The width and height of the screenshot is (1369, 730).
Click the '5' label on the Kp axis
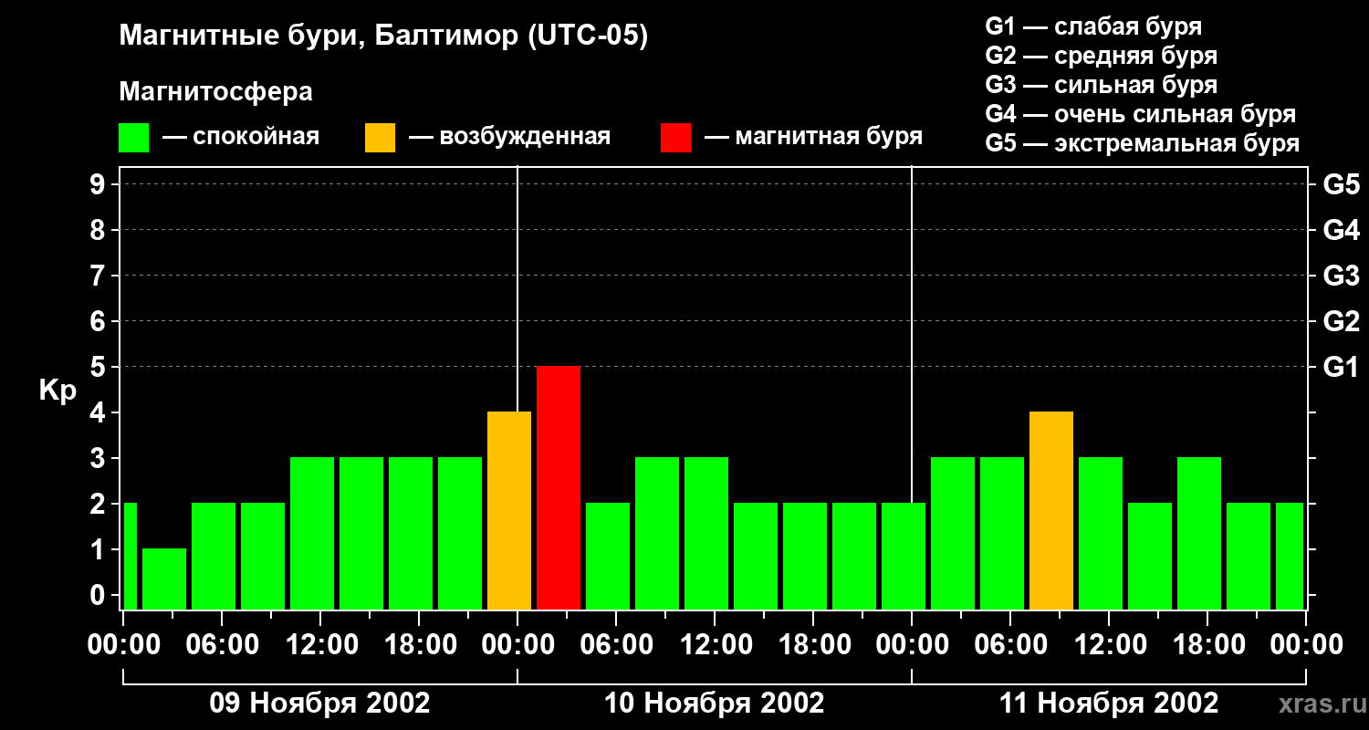pyautogui.click(x=99, y=367)
